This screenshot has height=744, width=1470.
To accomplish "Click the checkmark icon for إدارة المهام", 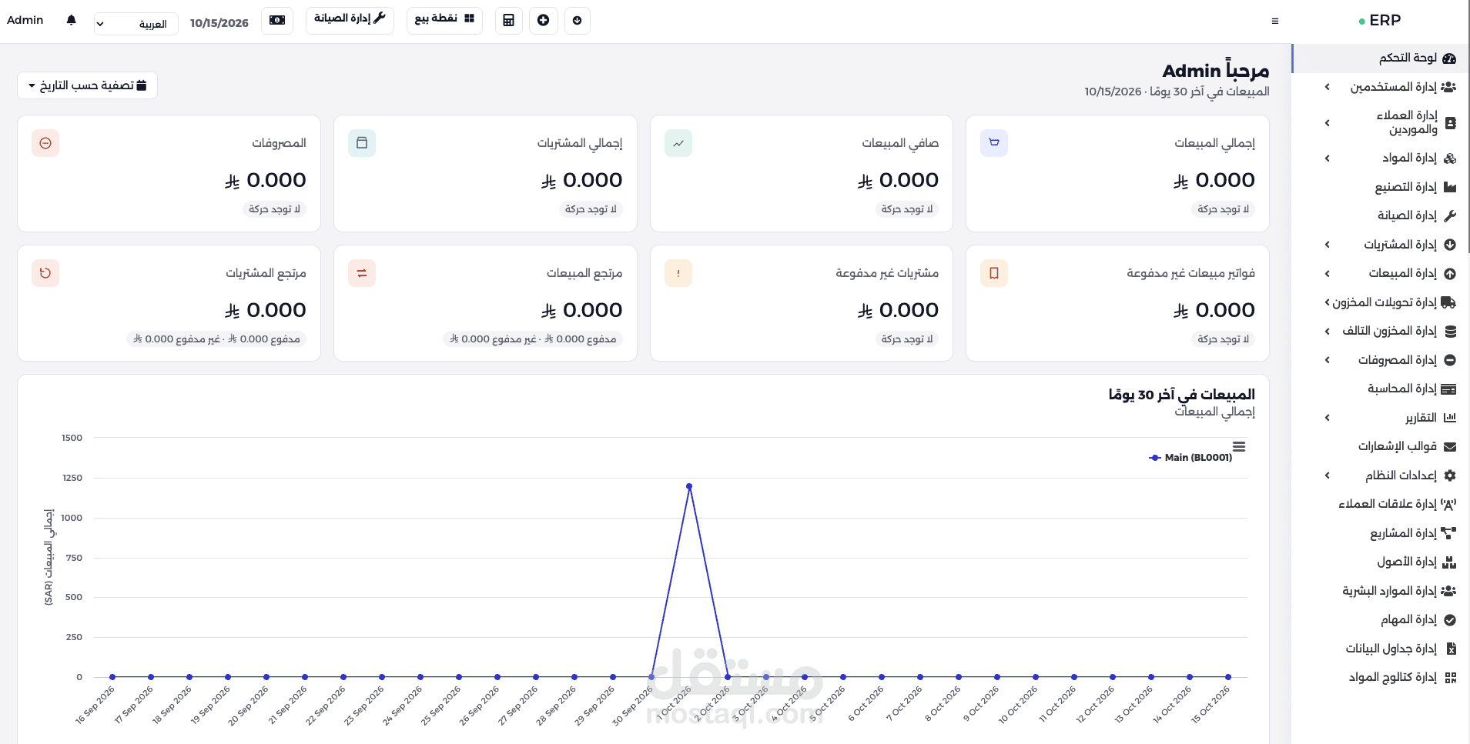I will pos(1450,619).
